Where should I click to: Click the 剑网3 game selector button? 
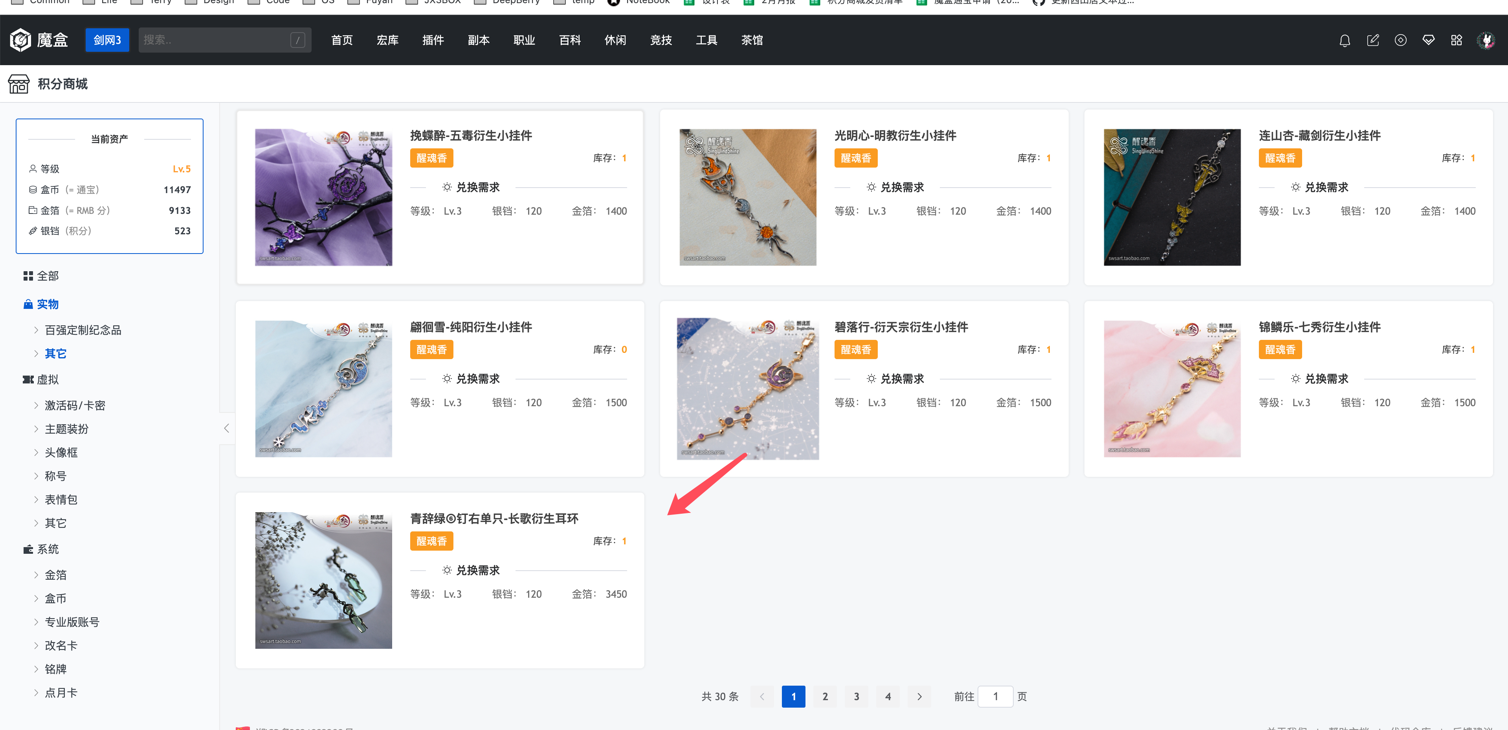coord(107,40)
